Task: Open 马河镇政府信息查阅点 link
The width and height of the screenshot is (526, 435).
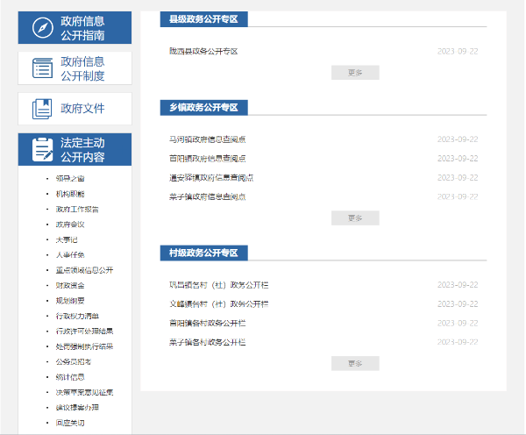Action: tap(207, 139)
